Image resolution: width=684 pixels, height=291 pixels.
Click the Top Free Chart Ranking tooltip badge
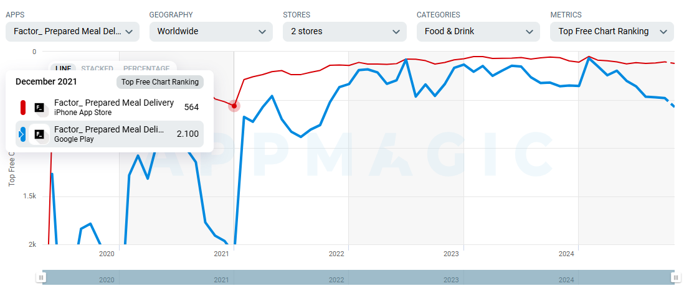coord(160,81)
